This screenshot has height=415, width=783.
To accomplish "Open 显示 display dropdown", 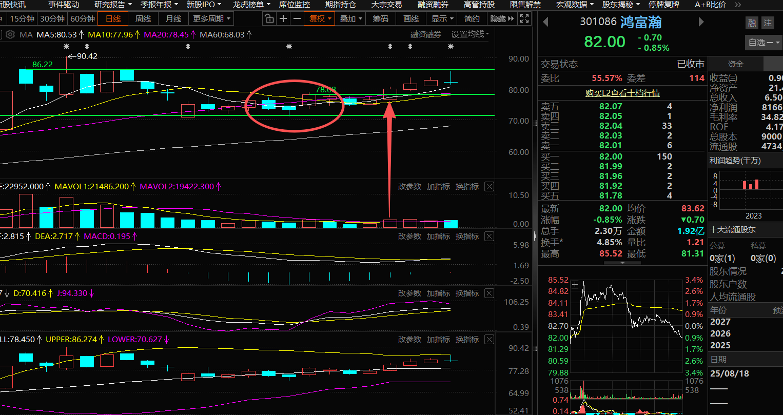I will point(442,19).
